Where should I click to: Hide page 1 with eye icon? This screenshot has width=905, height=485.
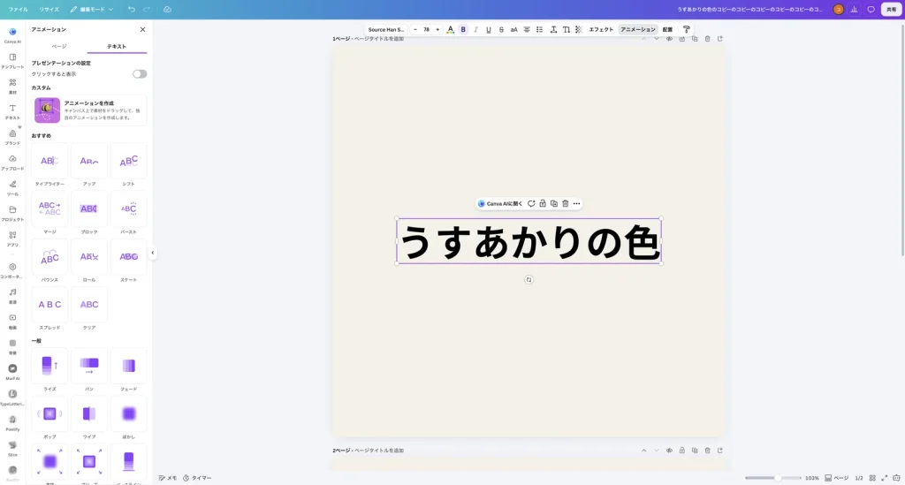point(669,39)
